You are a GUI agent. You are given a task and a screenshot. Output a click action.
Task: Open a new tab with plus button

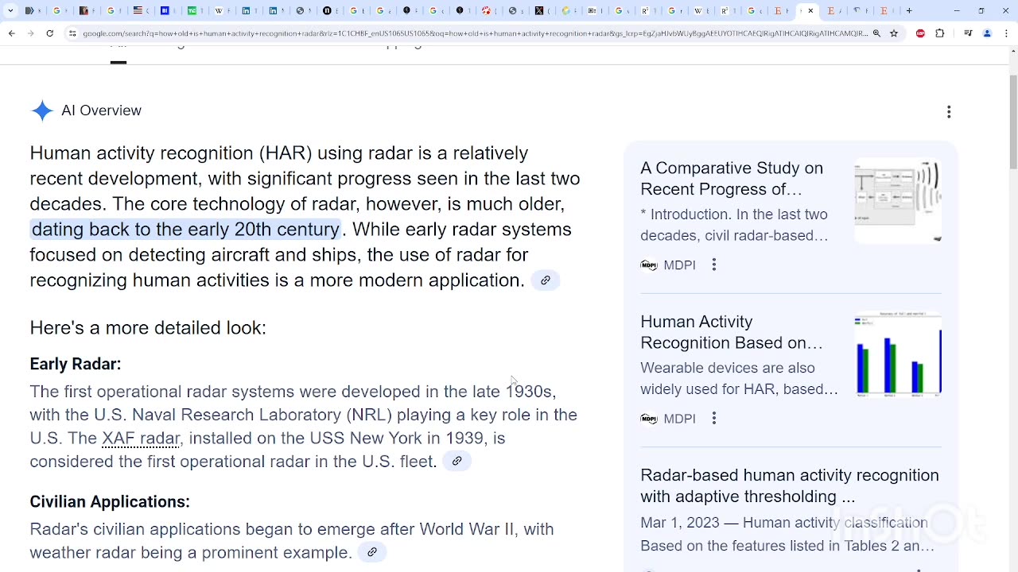(x=909, y=10)
